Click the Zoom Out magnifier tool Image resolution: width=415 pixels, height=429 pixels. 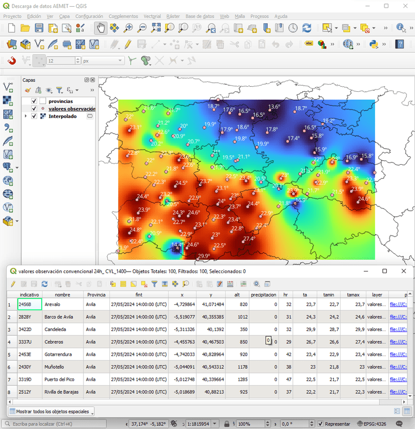142,28
